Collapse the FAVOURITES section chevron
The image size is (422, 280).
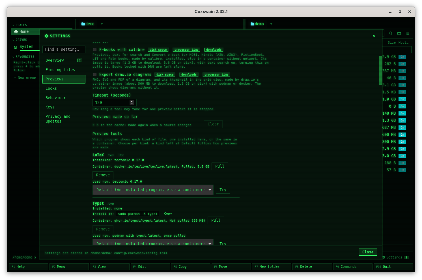pyautogui.click(x=13, y=57)
